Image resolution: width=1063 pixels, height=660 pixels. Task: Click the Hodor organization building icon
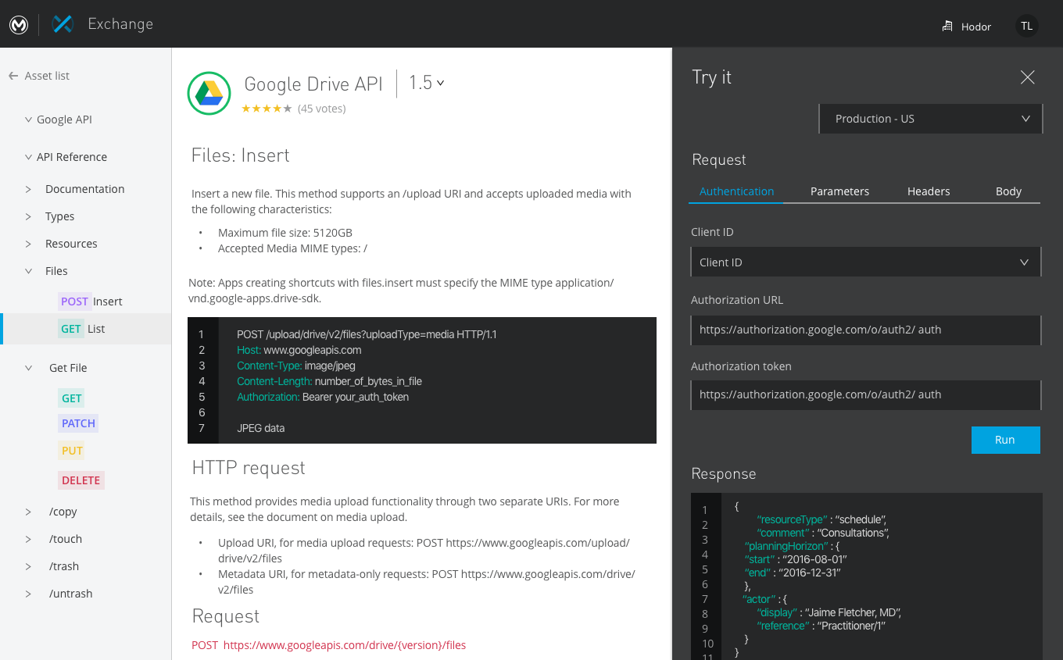click(947, 27)
